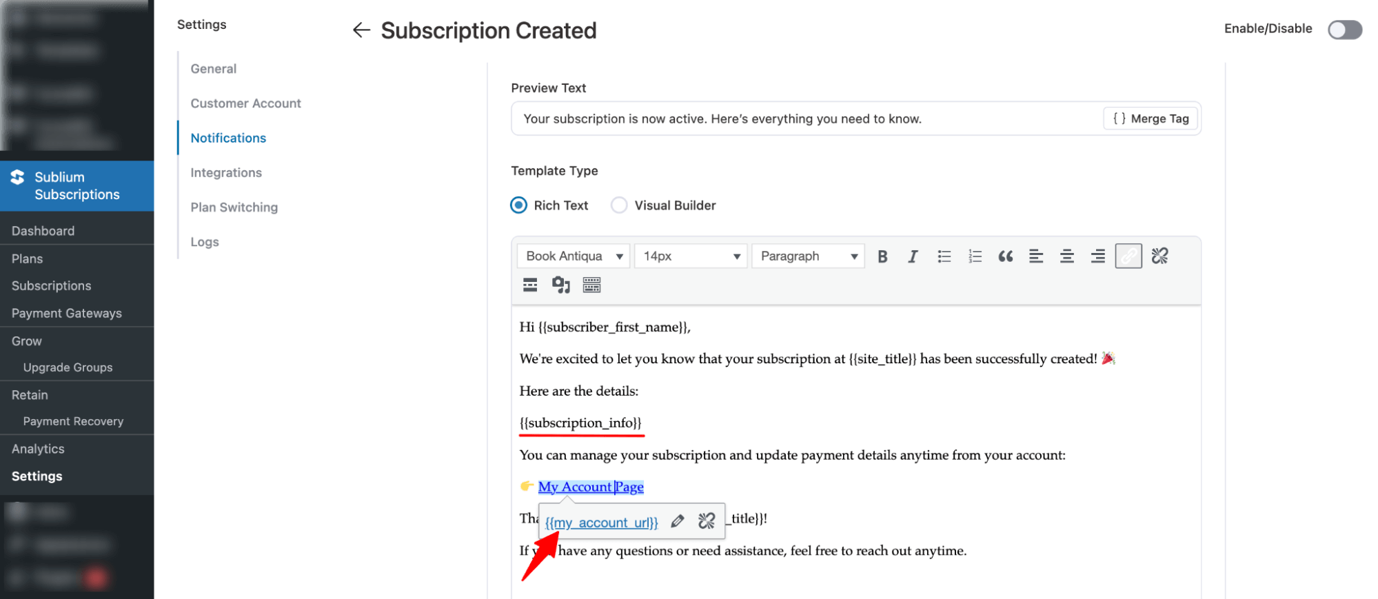Remove link using popup unlink icon
This screenshot has height=599, width=1378.
707,521
